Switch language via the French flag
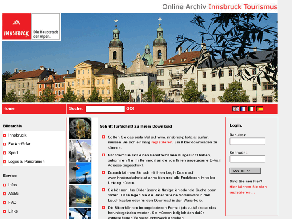The width and height of the screenshot is (292, 219). 243,109
